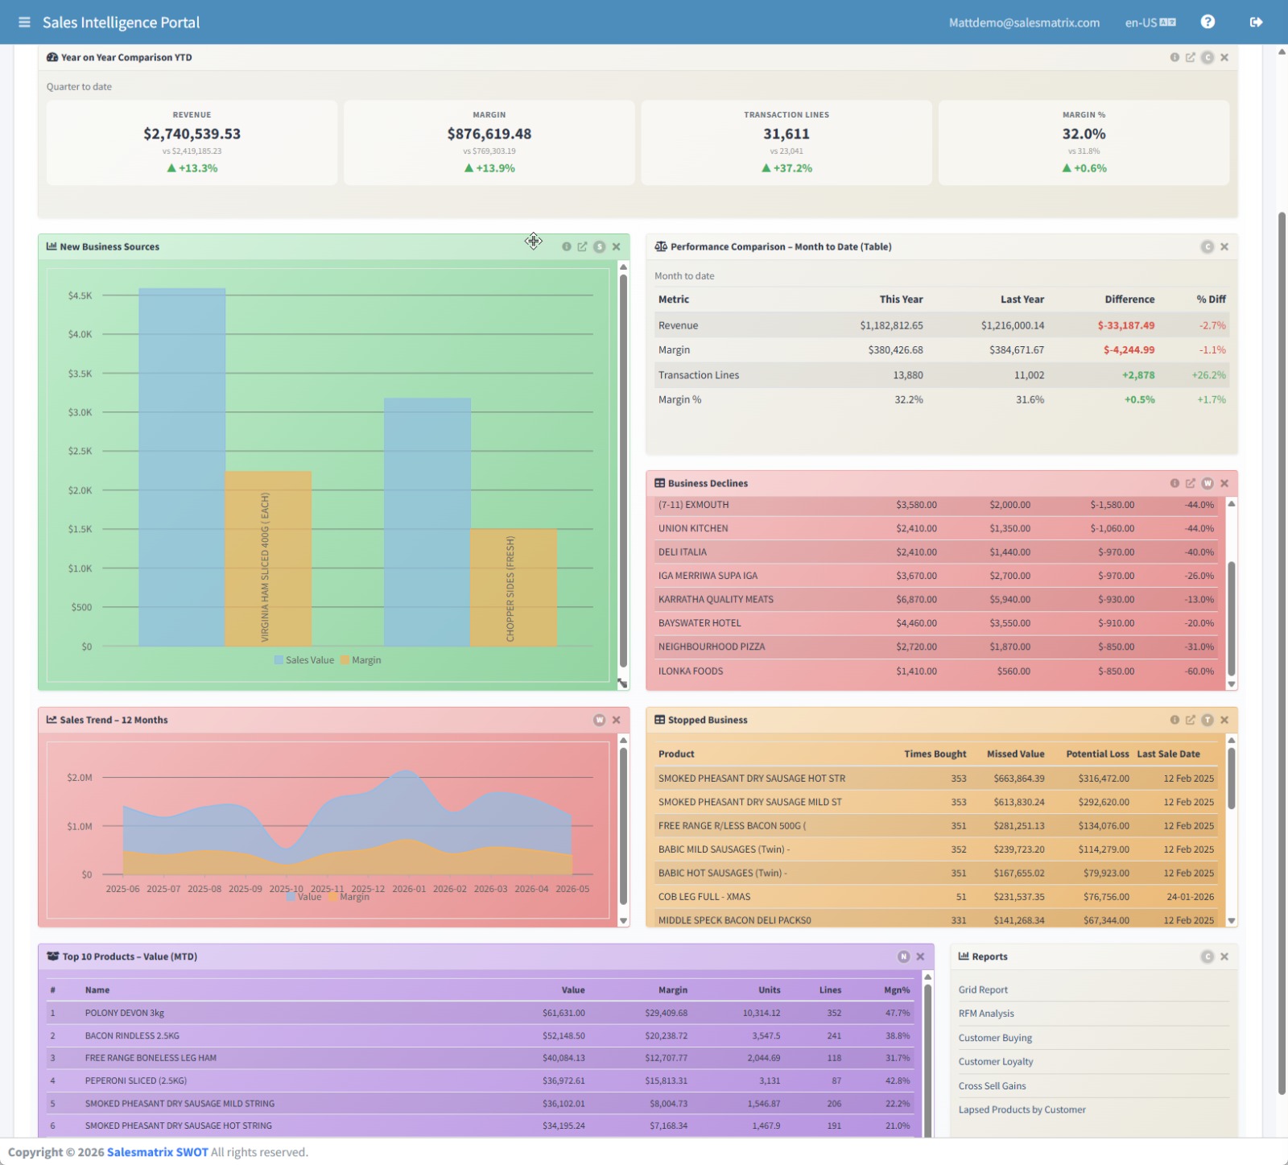Toggle the Value legend in Sales Trend chart
Image resolution: width=1288 pixels, height=1165 pixels.
tap(303, 896)
